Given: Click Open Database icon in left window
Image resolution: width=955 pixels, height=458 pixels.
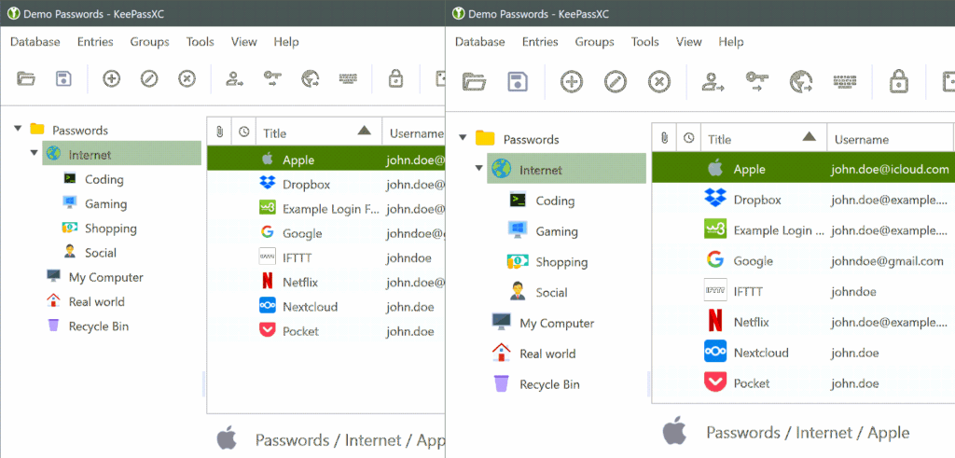Looking at the screenshot, I should point(25,78).
